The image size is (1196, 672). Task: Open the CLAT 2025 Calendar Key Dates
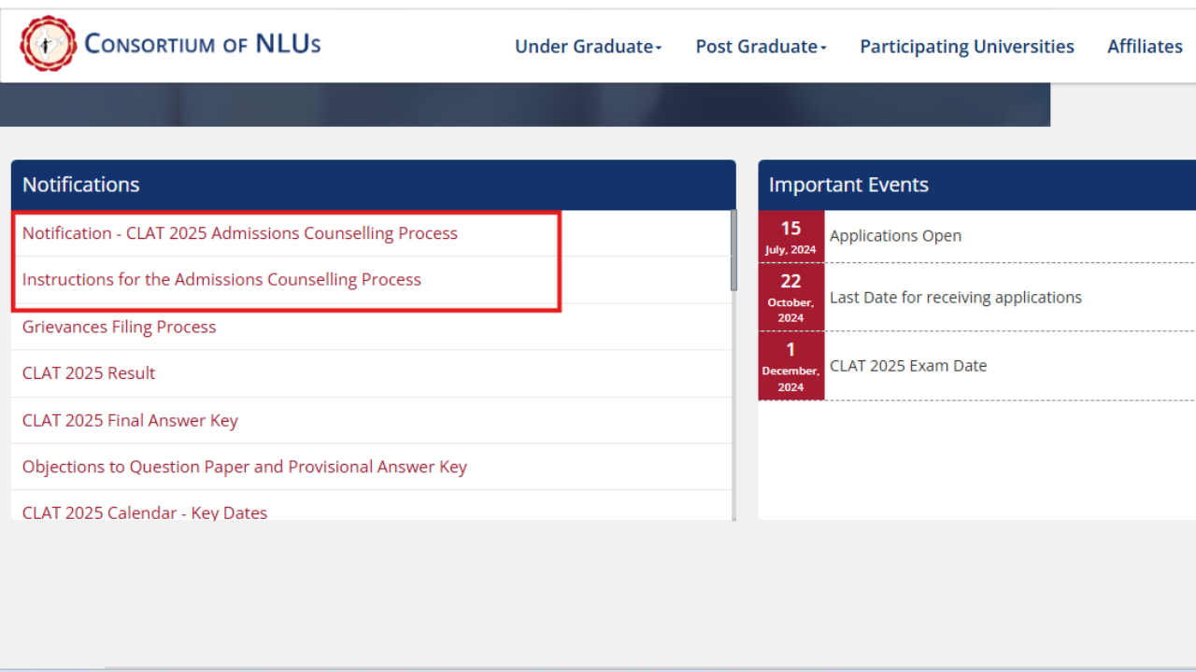click(x=144, y=512)
